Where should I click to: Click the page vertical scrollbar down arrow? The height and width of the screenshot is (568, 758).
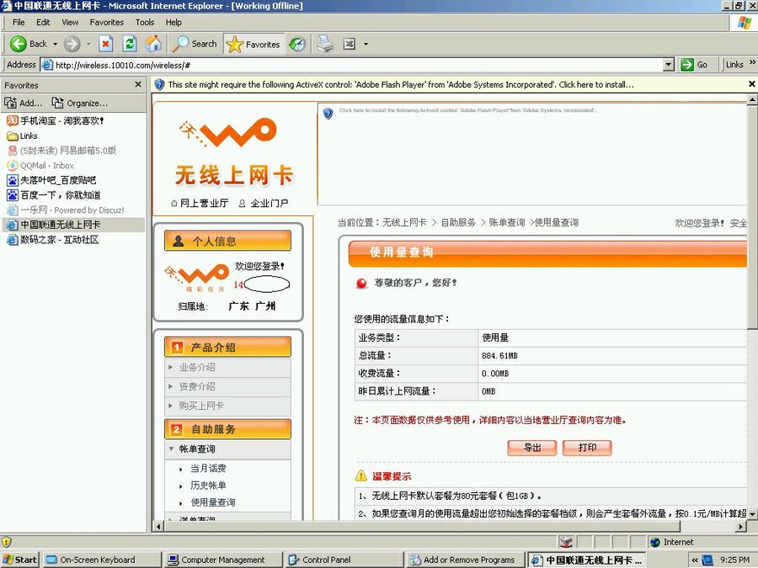tap(752, 514)
